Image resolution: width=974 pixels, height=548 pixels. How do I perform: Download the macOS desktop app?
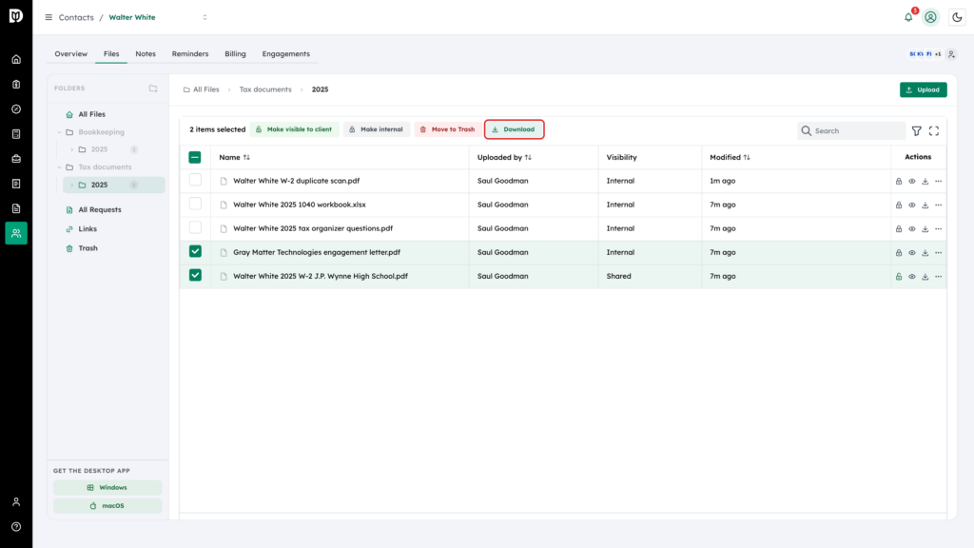pyautogui.click(x=107, y=506)
